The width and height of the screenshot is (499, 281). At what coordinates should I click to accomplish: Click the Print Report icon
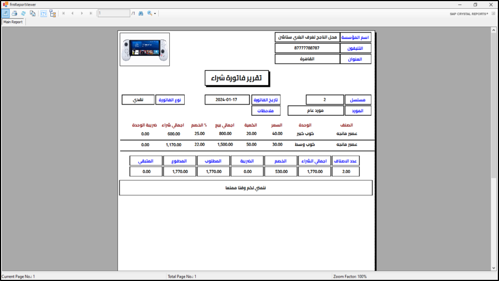click(15, 13)
